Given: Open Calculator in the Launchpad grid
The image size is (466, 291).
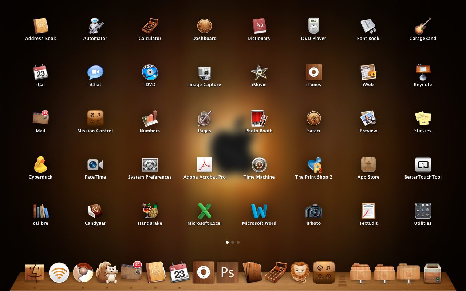Looking at the screenshot, I should pos(150,26).
